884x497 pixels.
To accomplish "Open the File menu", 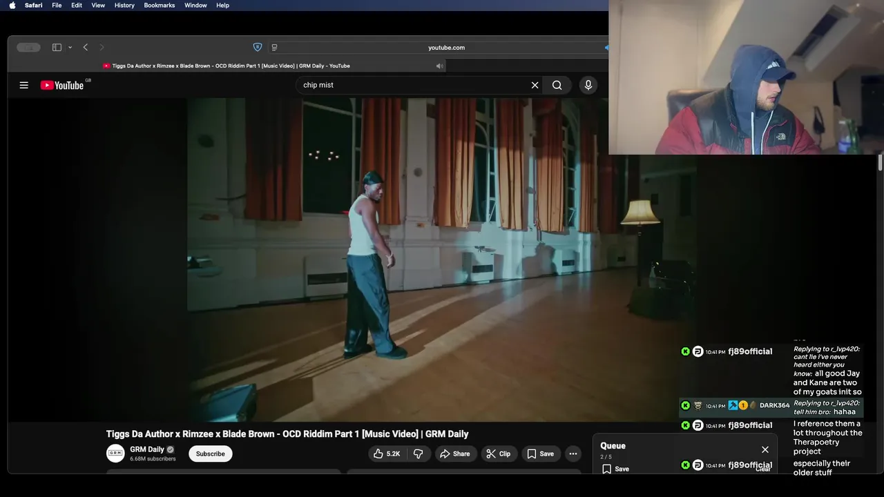I will click(x=57, y=5).
